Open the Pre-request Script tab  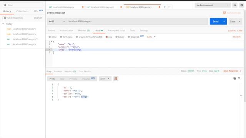click(x=116, y=31)
